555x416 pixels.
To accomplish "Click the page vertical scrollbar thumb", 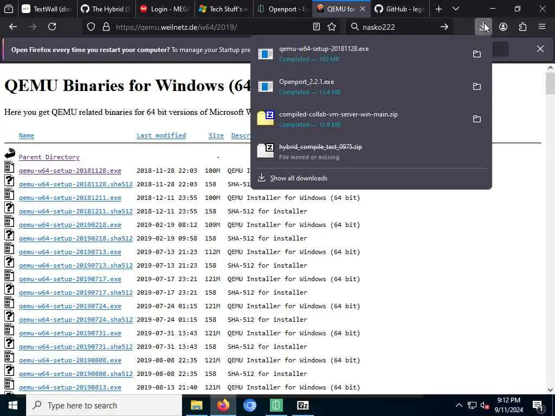I will pyautogui.click(x=550, y=83).
